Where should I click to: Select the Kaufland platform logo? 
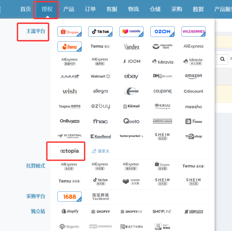[x=101, y=136]
